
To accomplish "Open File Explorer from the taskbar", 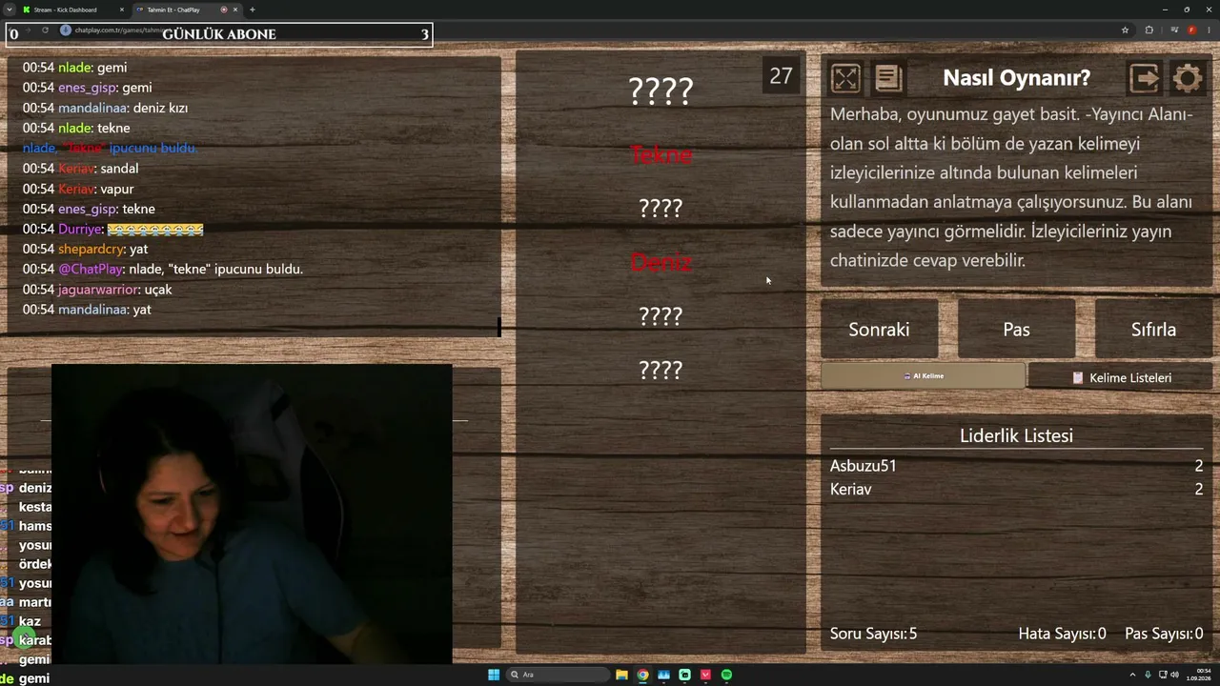I will (621, 675).
